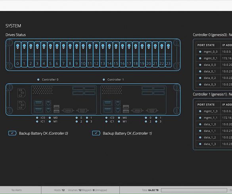Select the mgmt_0_1 port row
The width and height of the screenshot is (232, 194).
point(214,58)
